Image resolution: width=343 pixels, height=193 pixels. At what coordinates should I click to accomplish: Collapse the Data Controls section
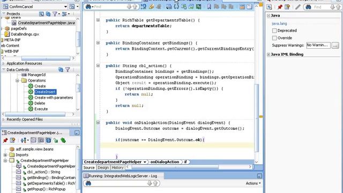4,70
